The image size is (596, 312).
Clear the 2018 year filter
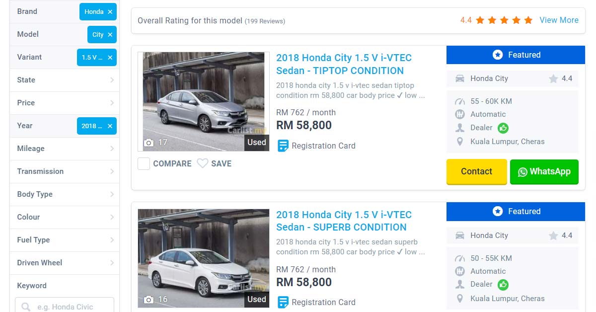click(110, 126)
